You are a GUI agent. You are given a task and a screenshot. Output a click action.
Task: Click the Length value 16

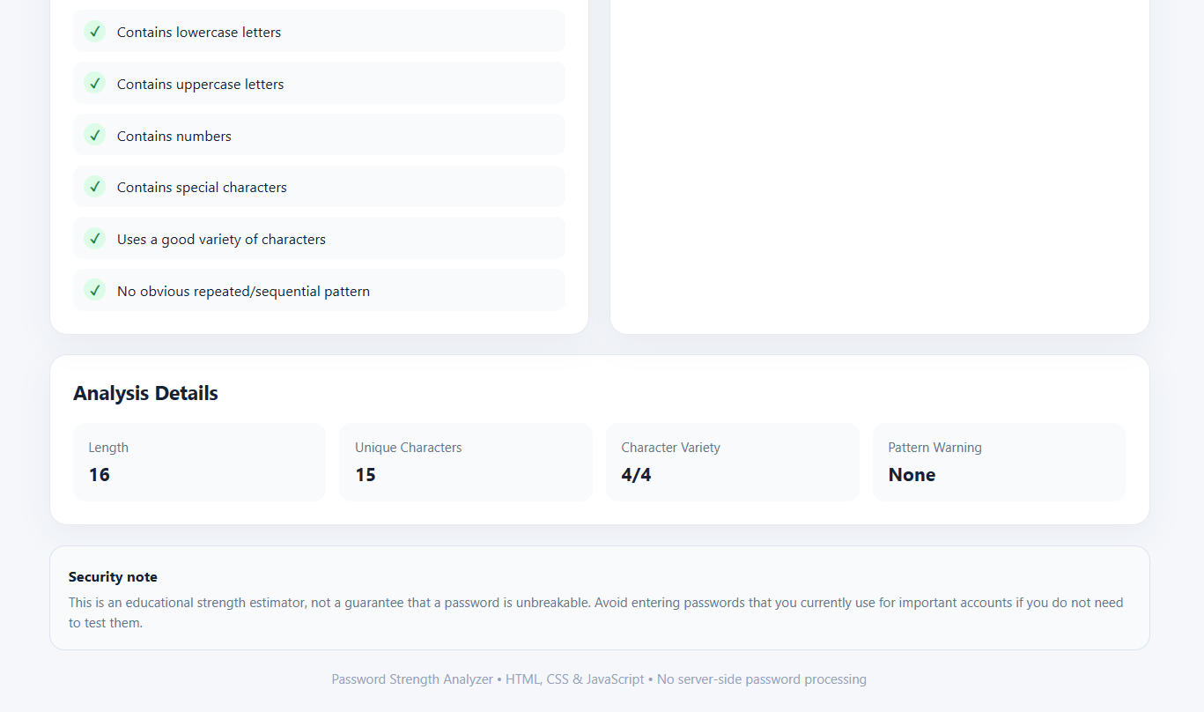point(100,475)
